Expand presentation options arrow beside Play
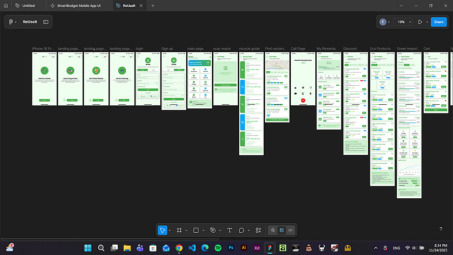453x255 pixels. [x=427, y=22]
